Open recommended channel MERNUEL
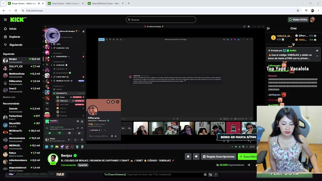The image size is (322, 181). point(21,147)
